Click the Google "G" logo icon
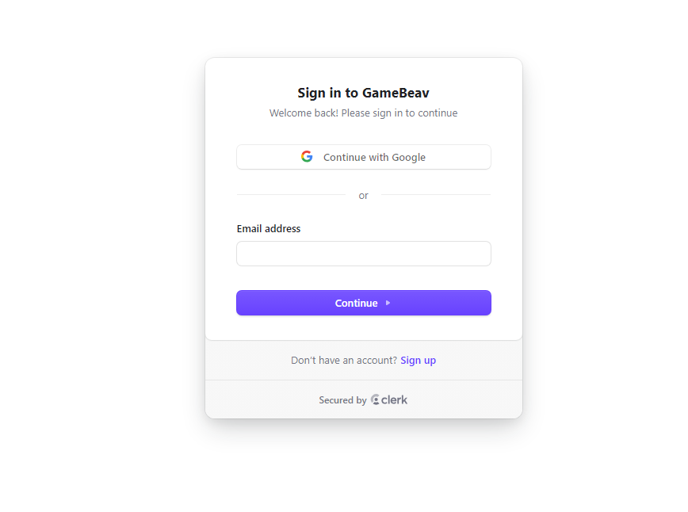This screenshot has height=512, width=688. click(x=307, y=157)
